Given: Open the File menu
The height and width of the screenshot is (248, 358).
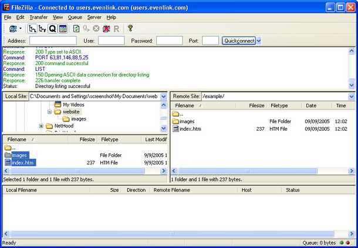Looking at the screenshot, I should coord(7,18).
